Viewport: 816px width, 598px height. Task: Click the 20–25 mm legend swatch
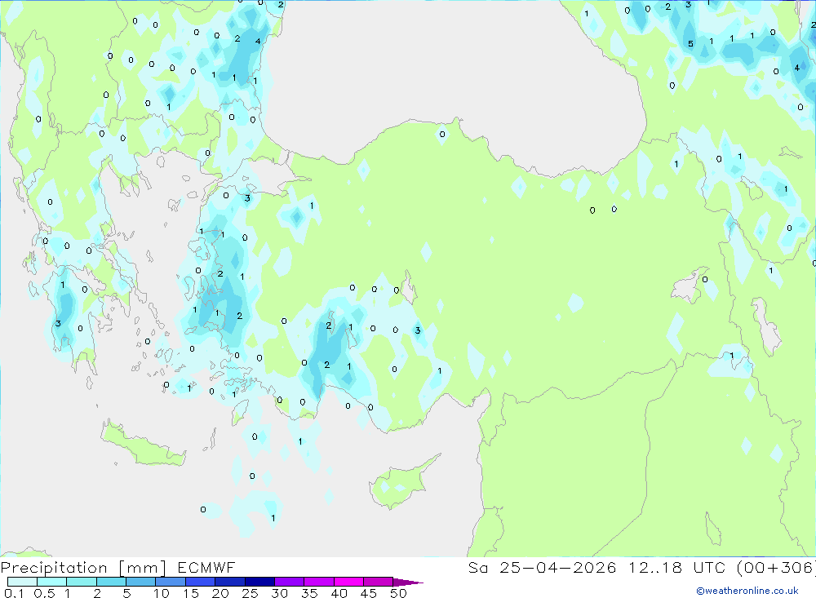[x=229, y=582]
